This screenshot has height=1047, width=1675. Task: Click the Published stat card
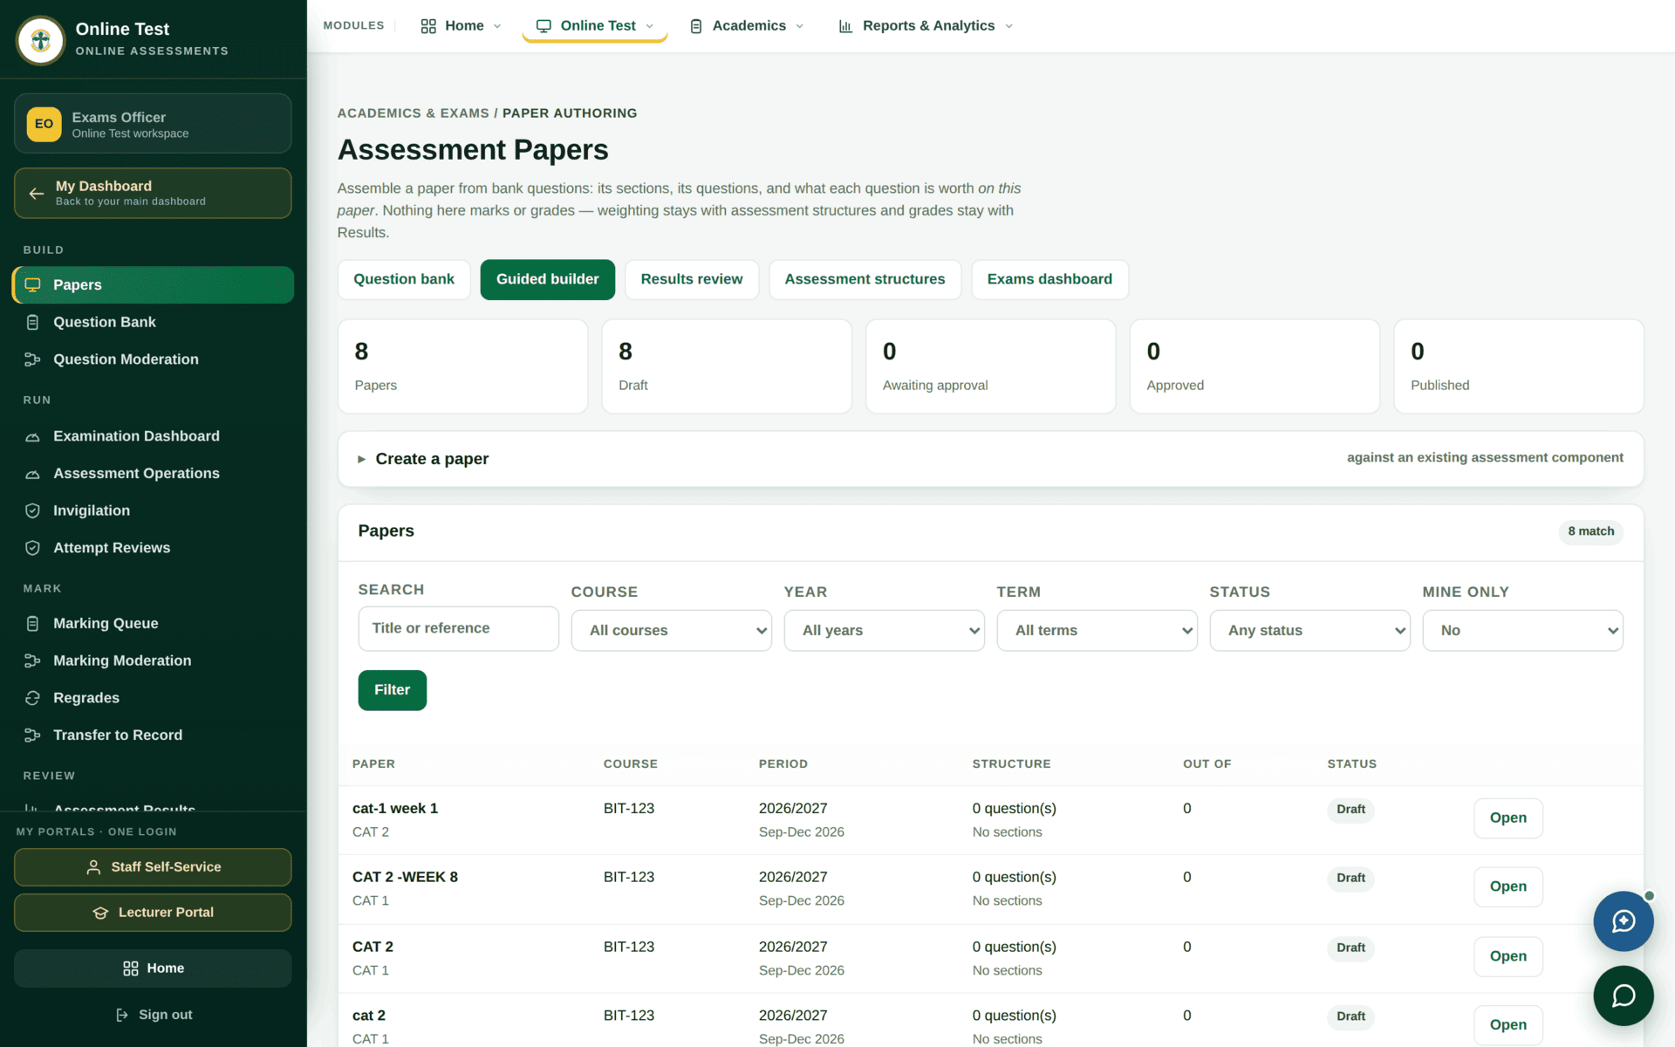1518,366
